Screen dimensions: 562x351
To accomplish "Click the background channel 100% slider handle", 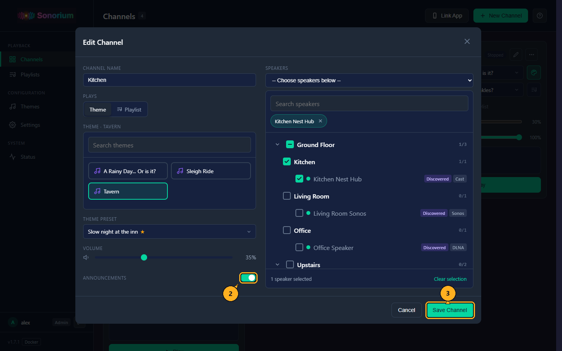I will (519, 137).
